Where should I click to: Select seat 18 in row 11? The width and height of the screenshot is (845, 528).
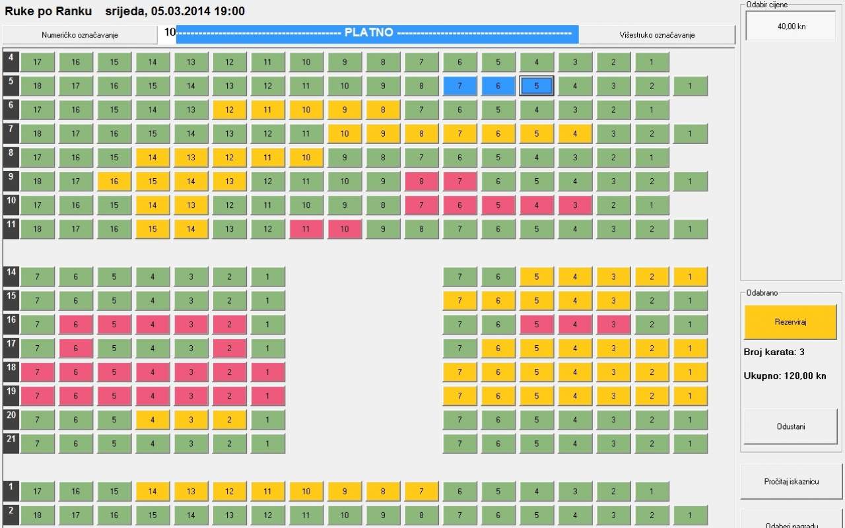pyautogui.click(x=37, y=229)
